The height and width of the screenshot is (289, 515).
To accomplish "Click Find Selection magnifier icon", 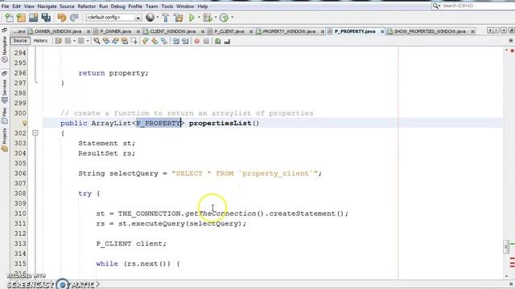I will [97, 41].
